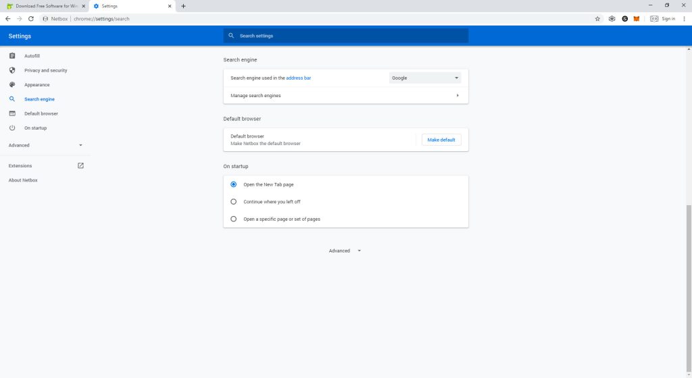Open Privacy and security settings section
692x378 pixels.
(x=45, y=70)
